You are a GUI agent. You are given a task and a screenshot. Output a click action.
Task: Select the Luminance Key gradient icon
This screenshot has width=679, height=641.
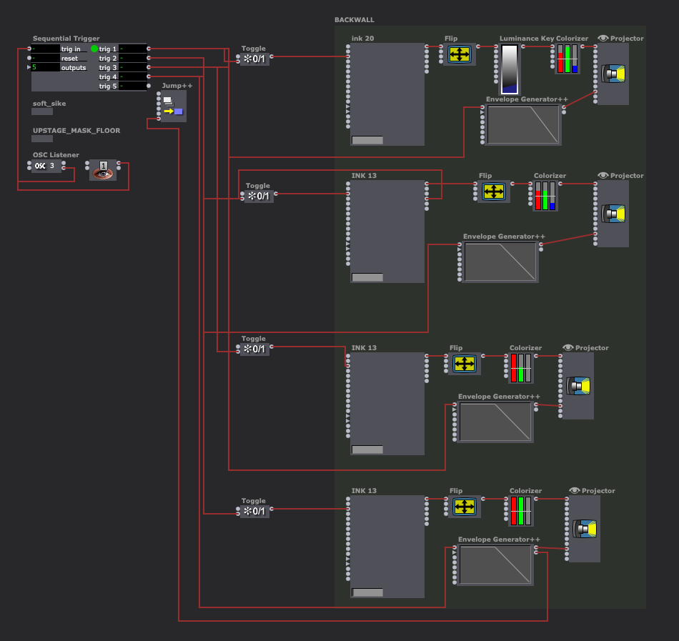(x=509, y=69)
